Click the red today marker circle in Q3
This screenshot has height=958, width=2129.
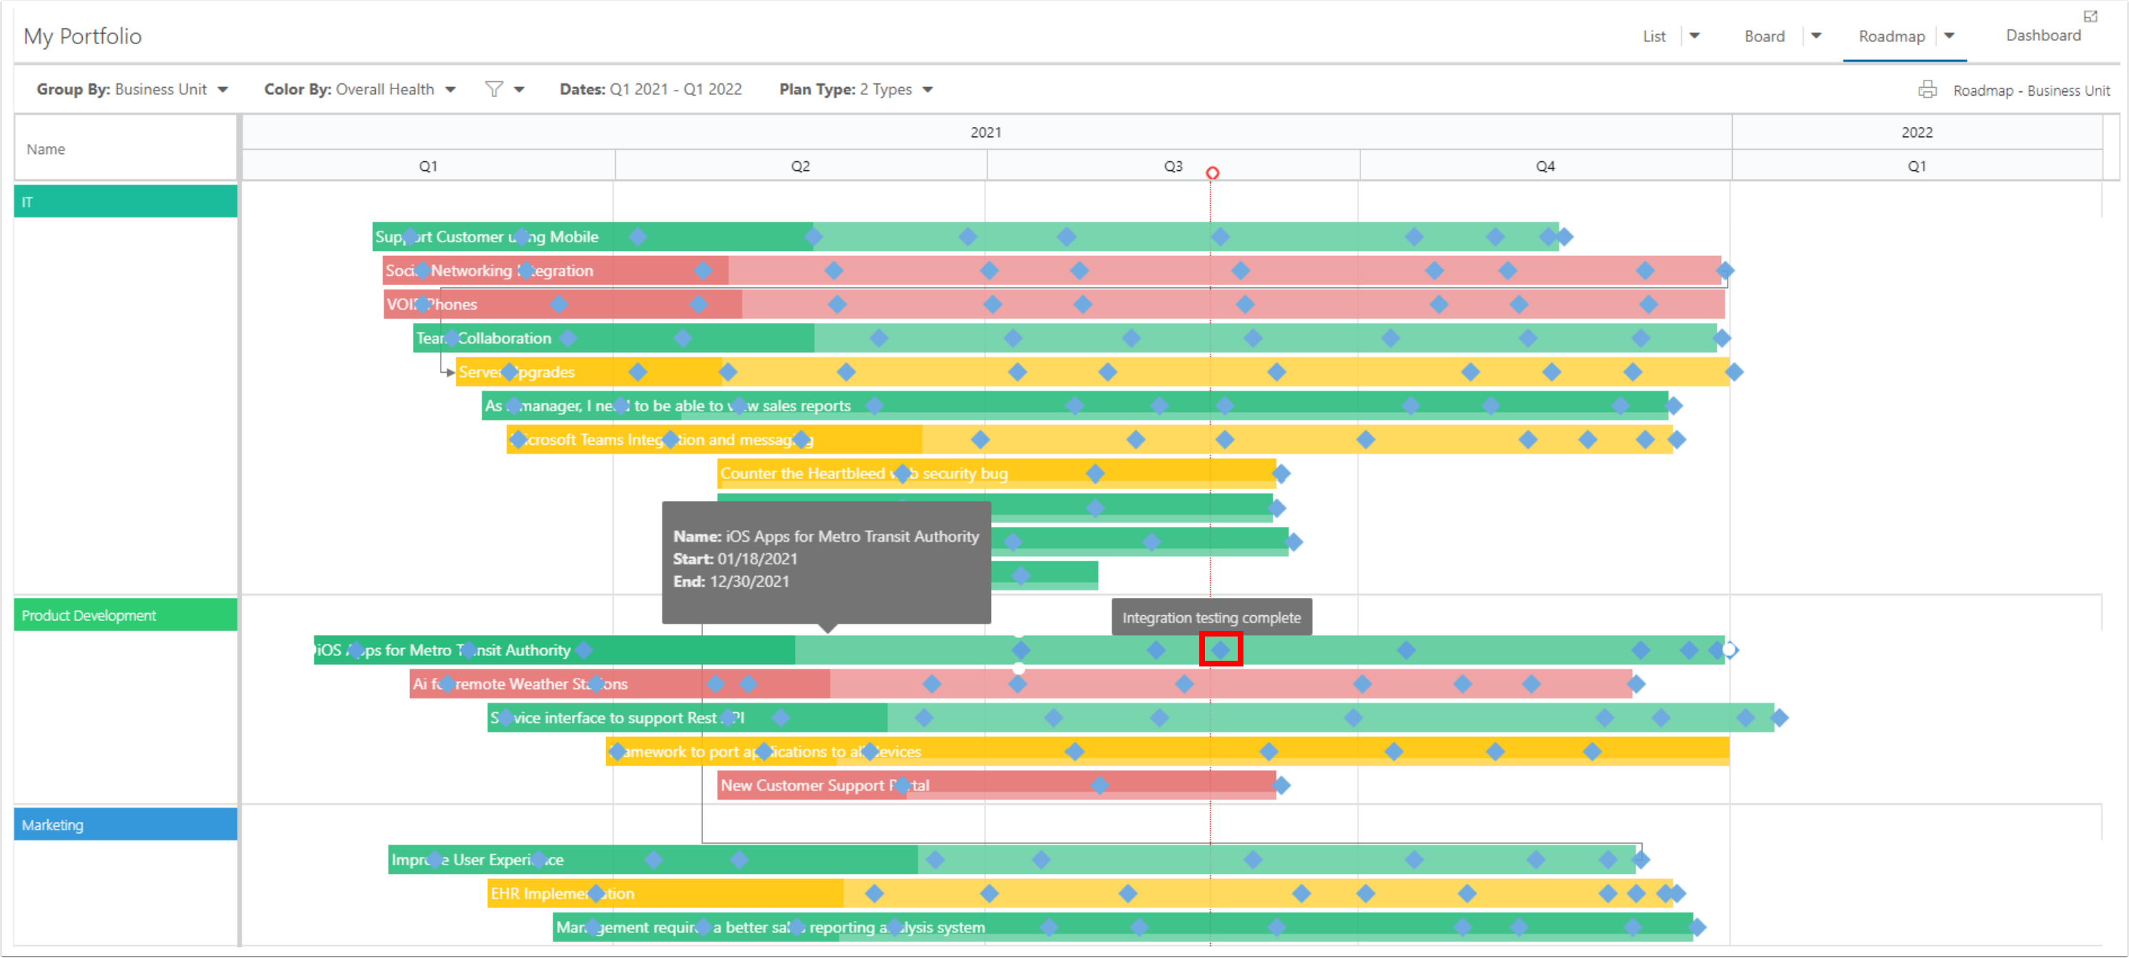click(x=1211, y=172)
